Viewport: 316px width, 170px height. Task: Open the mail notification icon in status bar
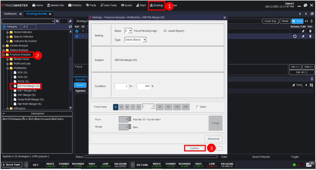click(309, 165)
